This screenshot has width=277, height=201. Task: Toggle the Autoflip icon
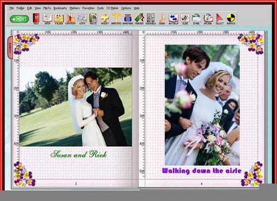point(173,19)
